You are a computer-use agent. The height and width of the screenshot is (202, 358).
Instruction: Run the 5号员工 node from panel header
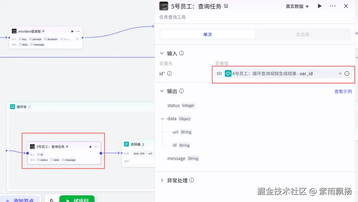tap(320, 6)
